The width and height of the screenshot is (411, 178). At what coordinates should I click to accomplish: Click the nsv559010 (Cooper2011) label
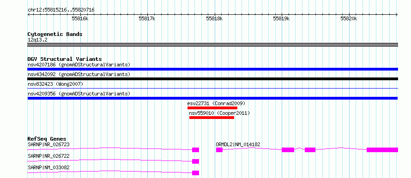tap(219, 113)
